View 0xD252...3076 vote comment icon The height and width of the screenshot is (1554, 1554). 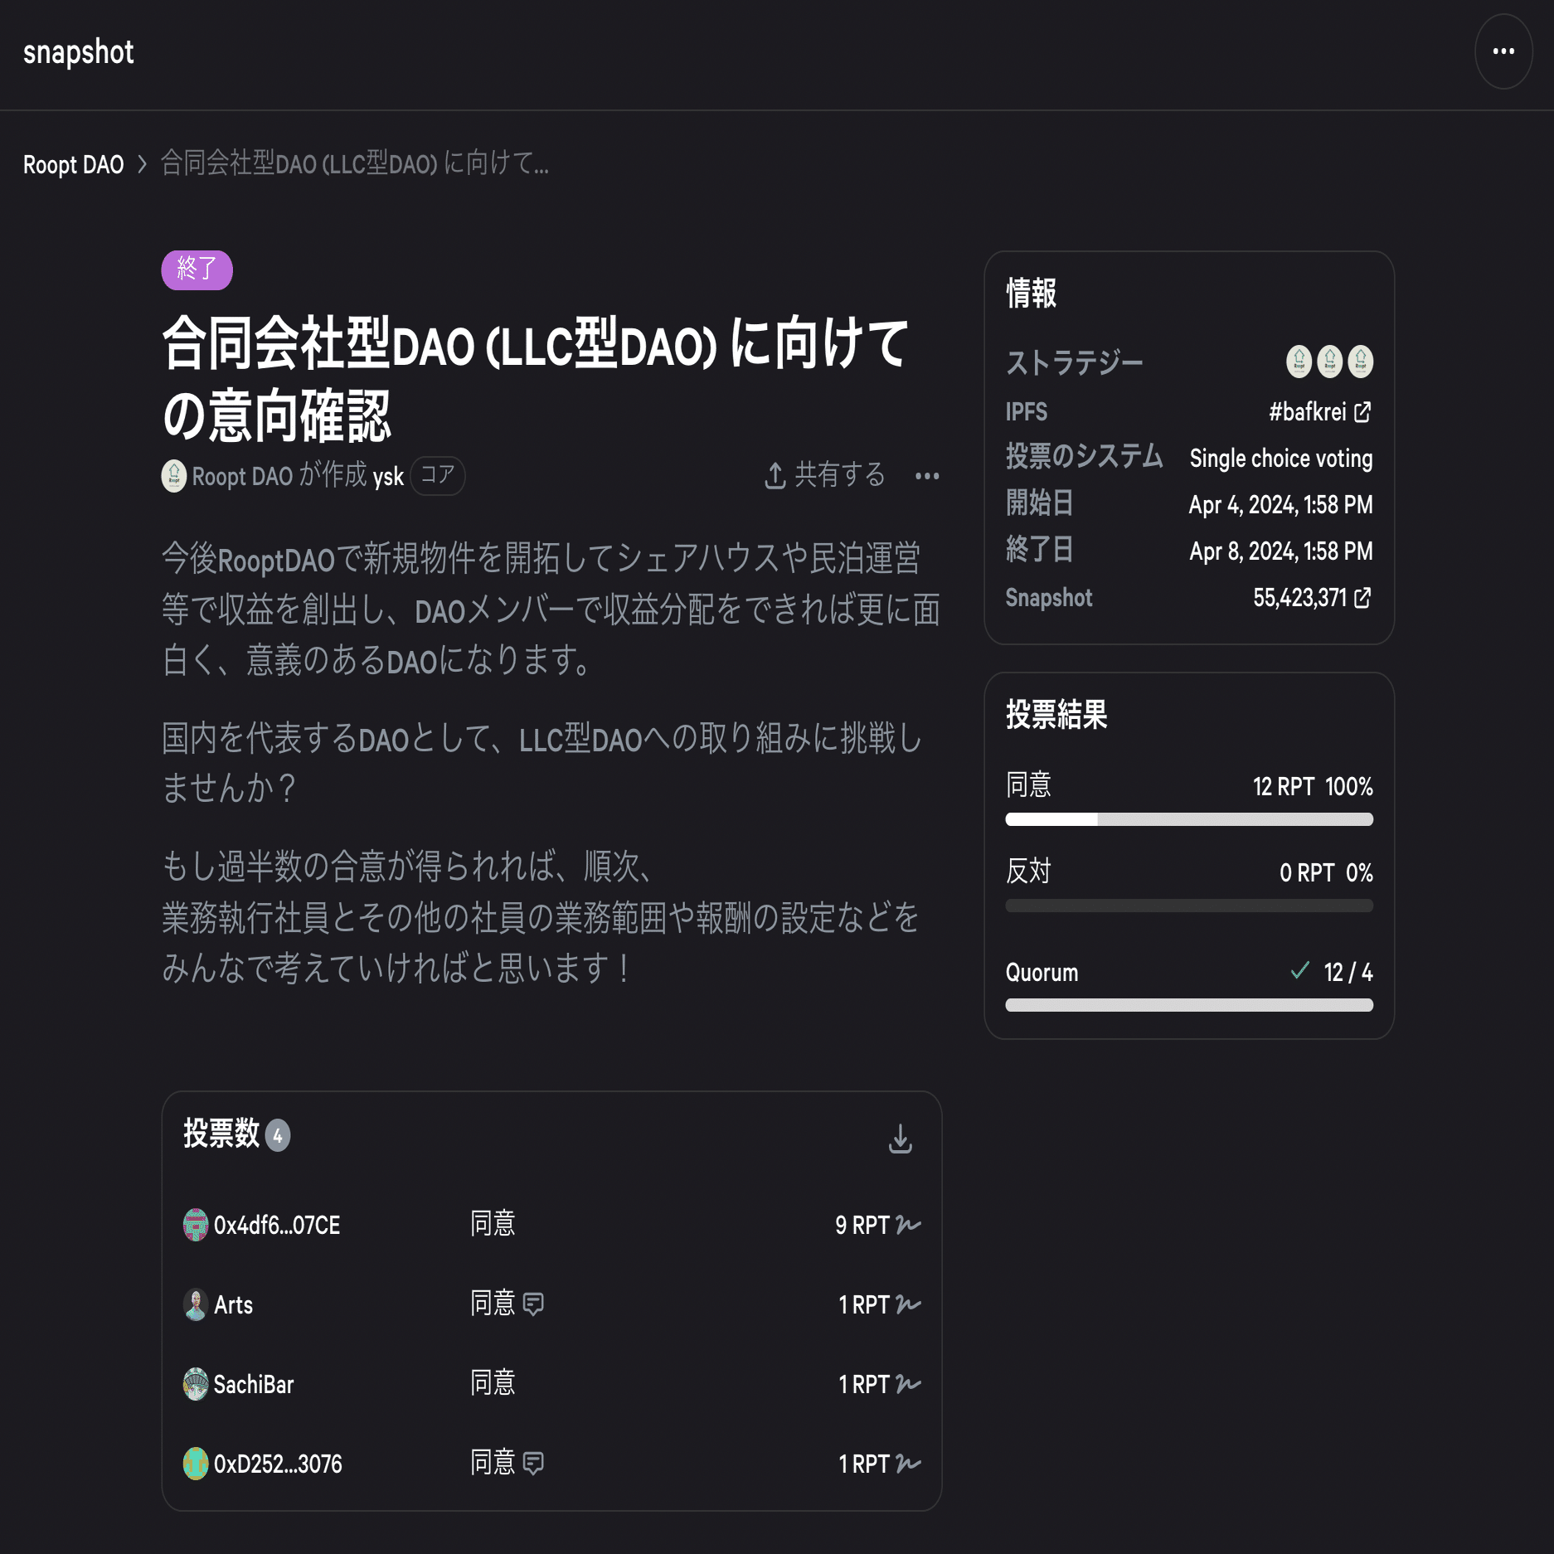point(533,1464)
